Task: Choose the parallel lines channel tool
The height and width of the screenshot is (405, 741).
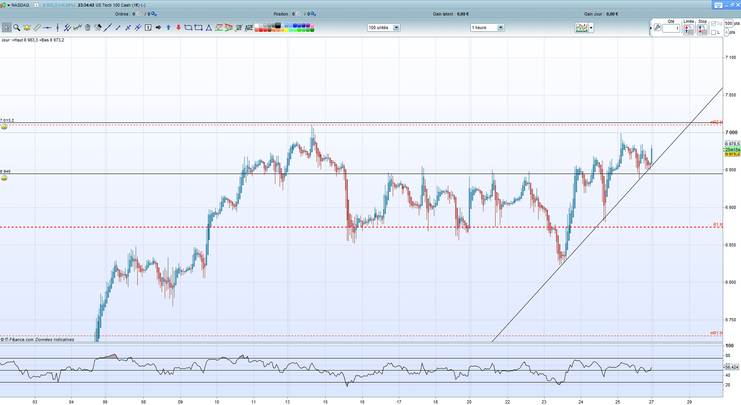Action: tap(67, 27)
